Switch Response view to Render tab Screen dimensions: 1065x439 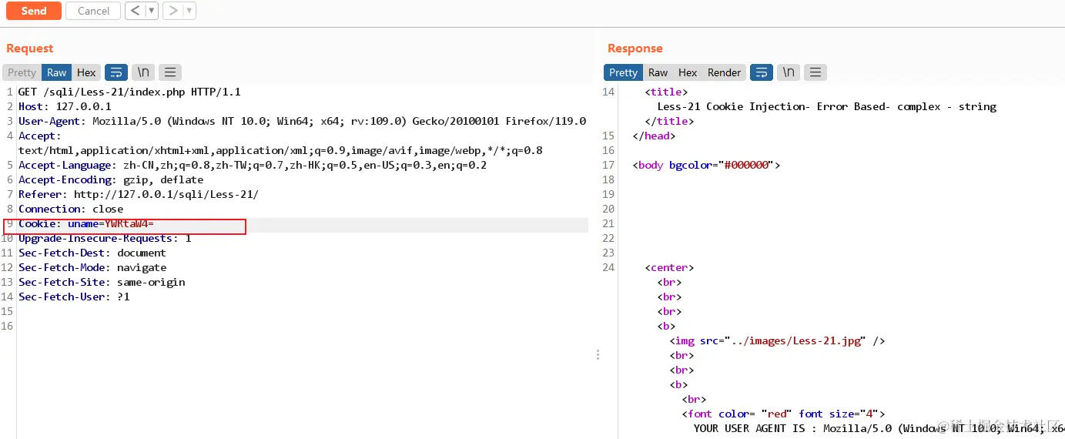(x=724, y=72)
